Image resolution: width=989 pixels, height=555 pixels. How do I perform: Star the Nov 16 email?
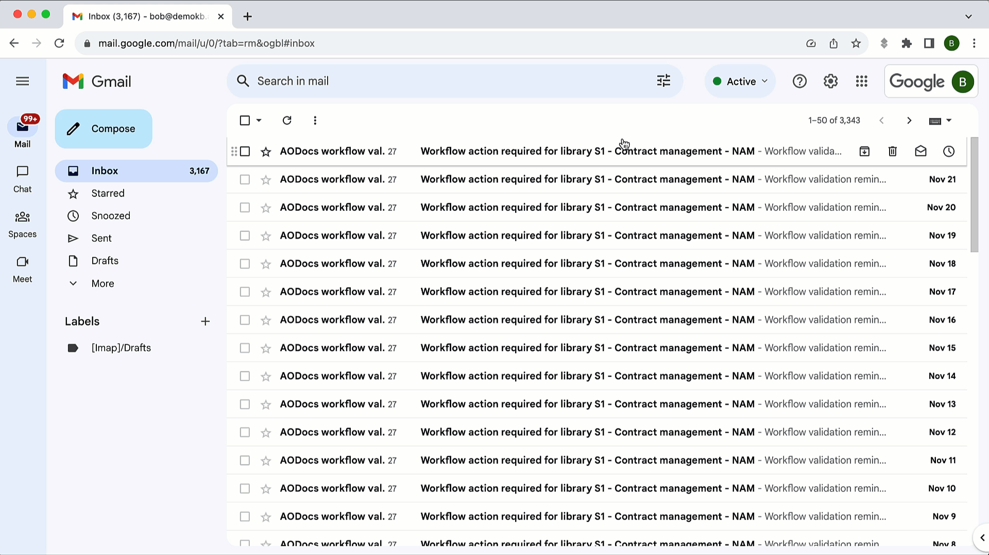click(x=266, y=320)
